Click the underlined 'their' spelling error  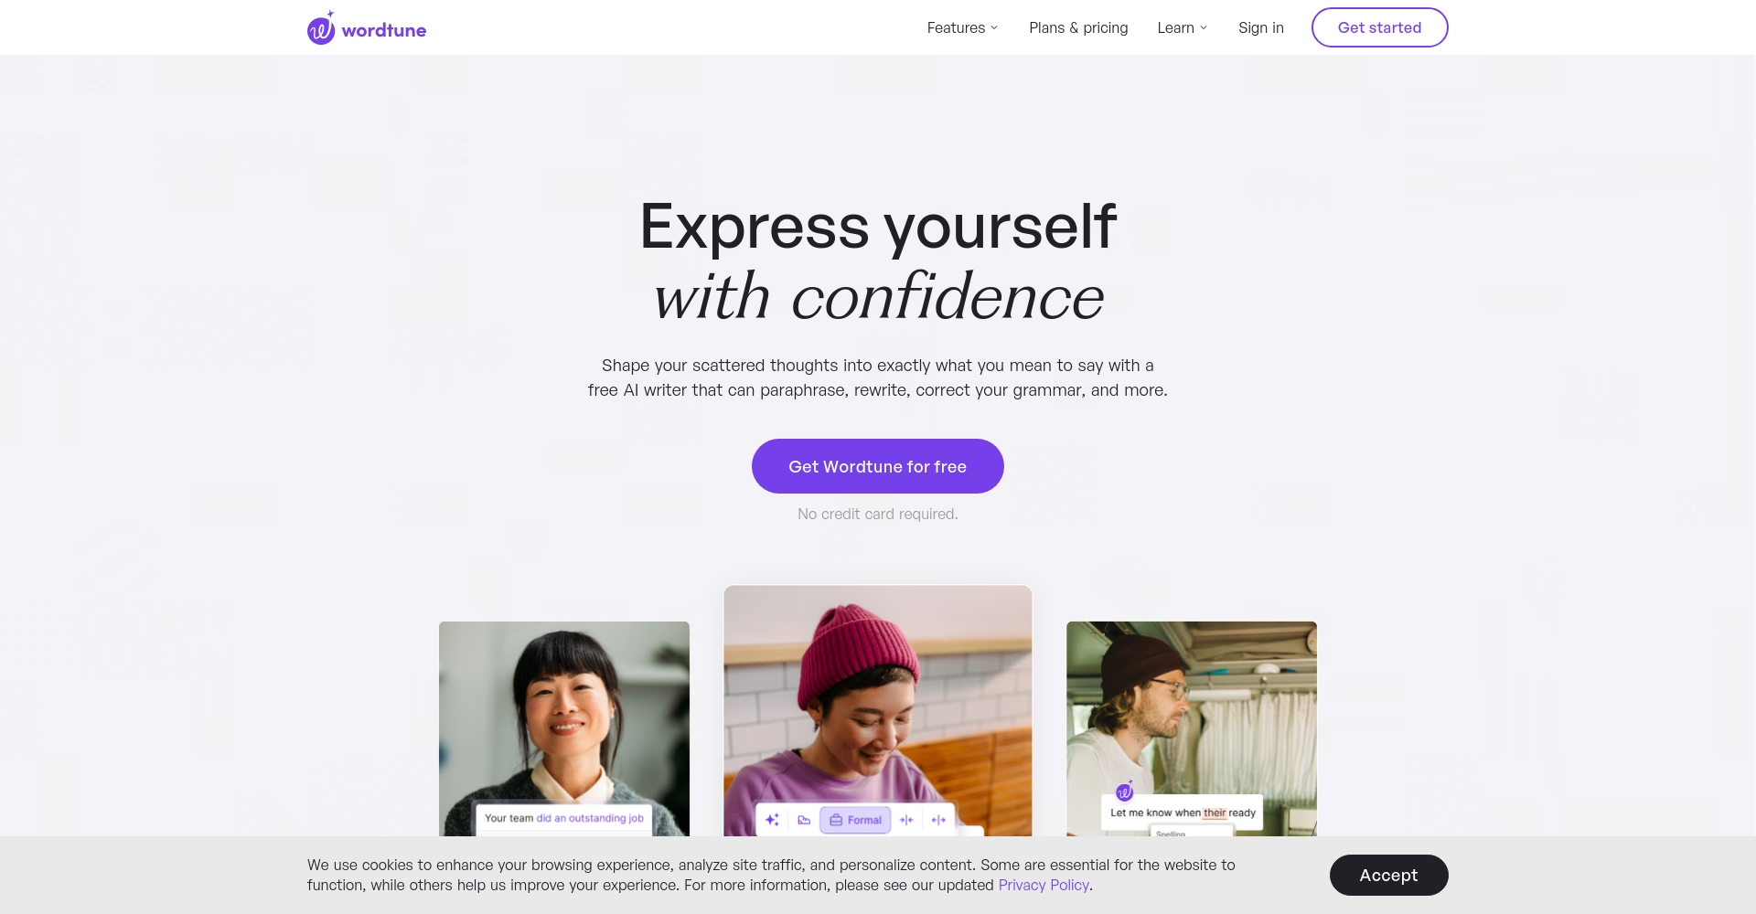(1215, 813)
